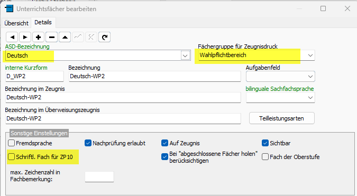Expand the Aufgabenfeld dropdown
This screenshot has width=357, height=196.
click(x=310, y=77)
